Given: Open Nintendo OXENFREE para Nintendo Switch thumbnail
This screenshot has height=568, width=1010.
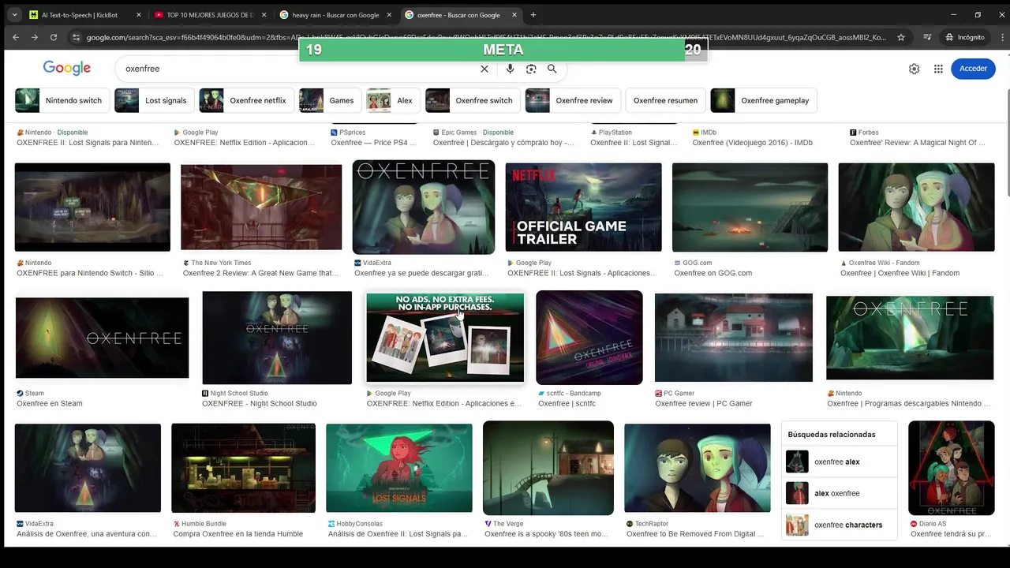Looking at the screenshot, I should [92, 207].
